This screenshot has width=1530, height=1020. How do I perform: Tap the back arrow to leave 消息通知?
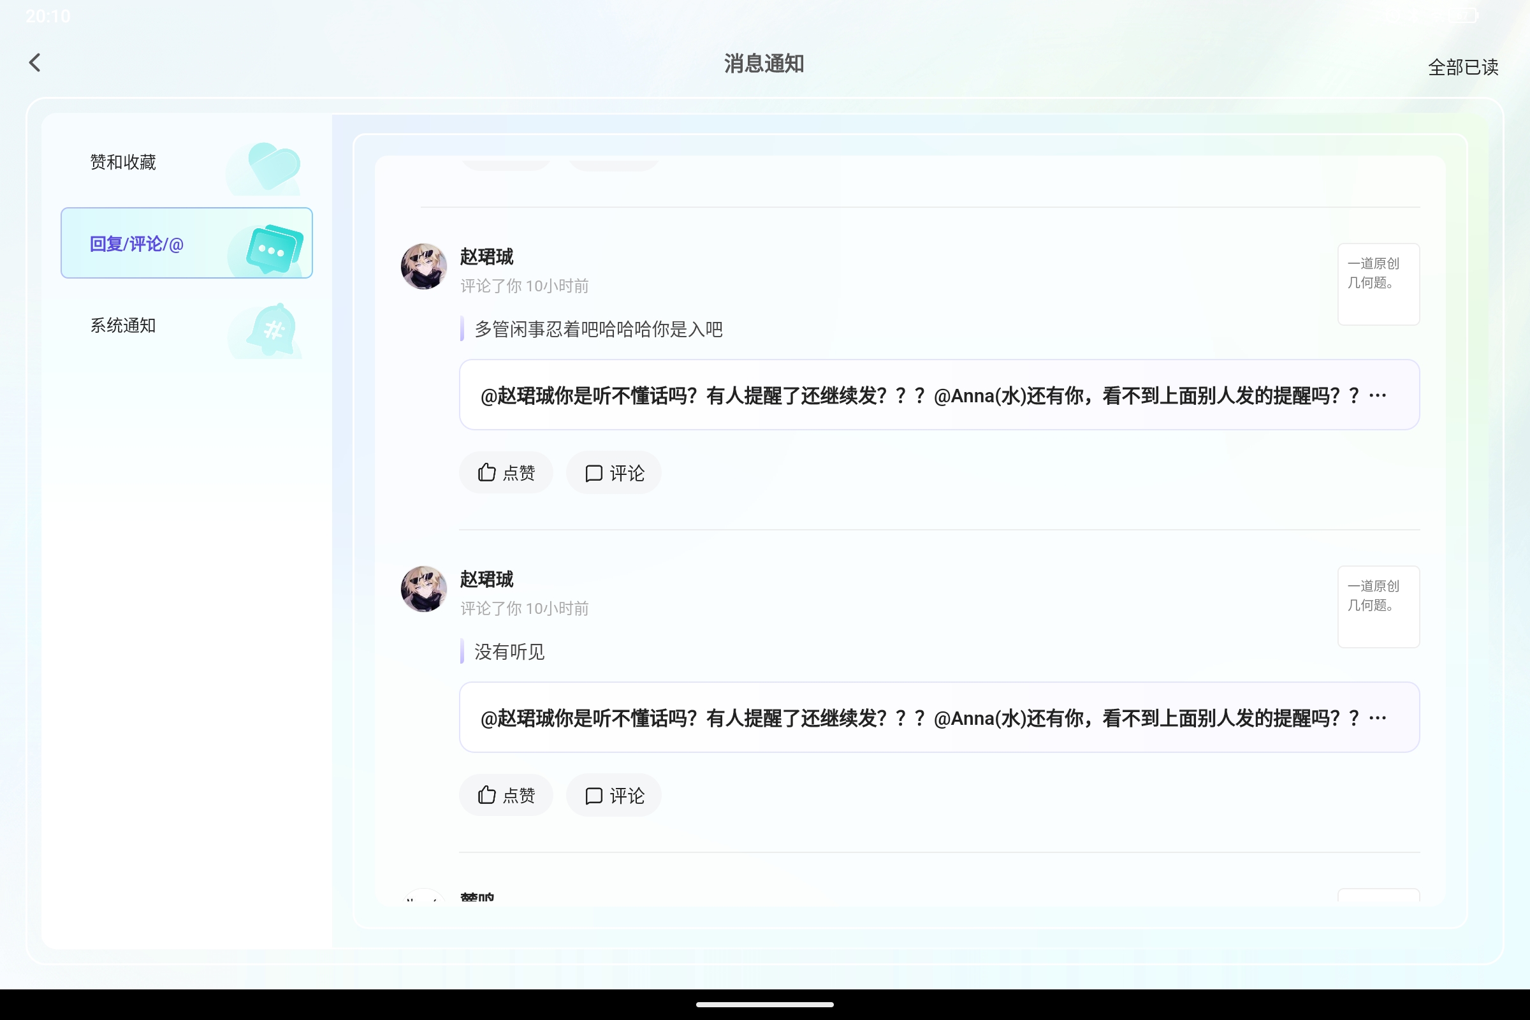pos(35,62)
